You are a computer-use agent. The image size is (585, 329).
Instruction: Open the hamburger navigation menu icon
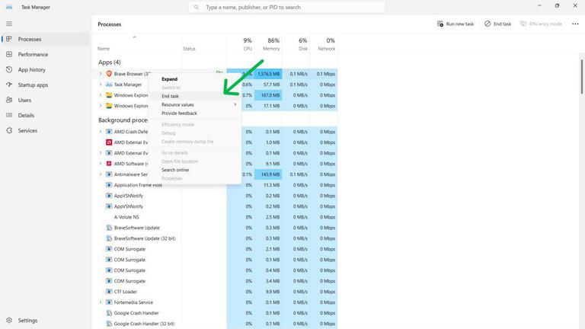click(9, 24)
